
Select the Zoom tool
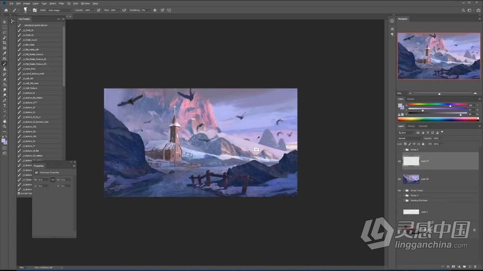[4, 126]
